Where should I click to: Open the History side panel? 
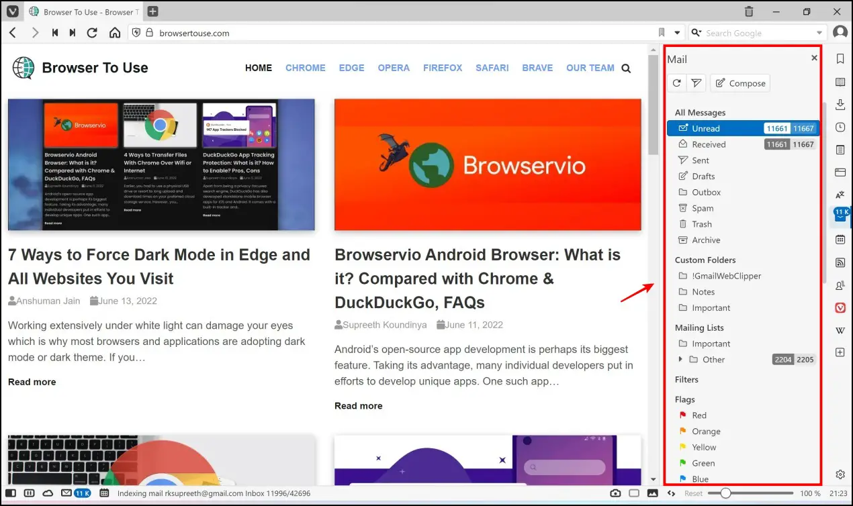pos(840,128)
